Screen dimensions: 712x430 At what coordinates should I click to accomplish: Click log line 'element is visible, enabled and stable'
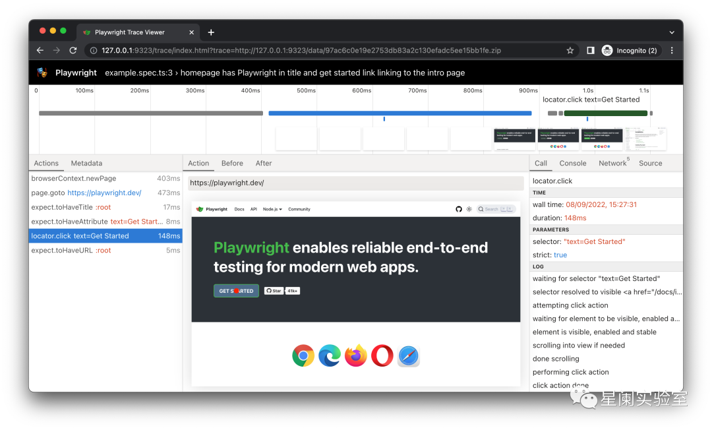595,332
